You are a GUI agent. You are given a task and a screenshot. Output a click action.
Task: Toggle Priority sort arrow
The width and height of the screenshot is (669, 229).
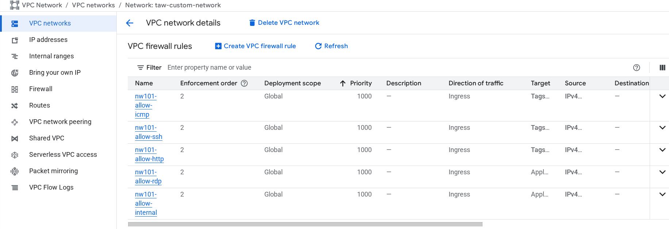pos(343,83)
